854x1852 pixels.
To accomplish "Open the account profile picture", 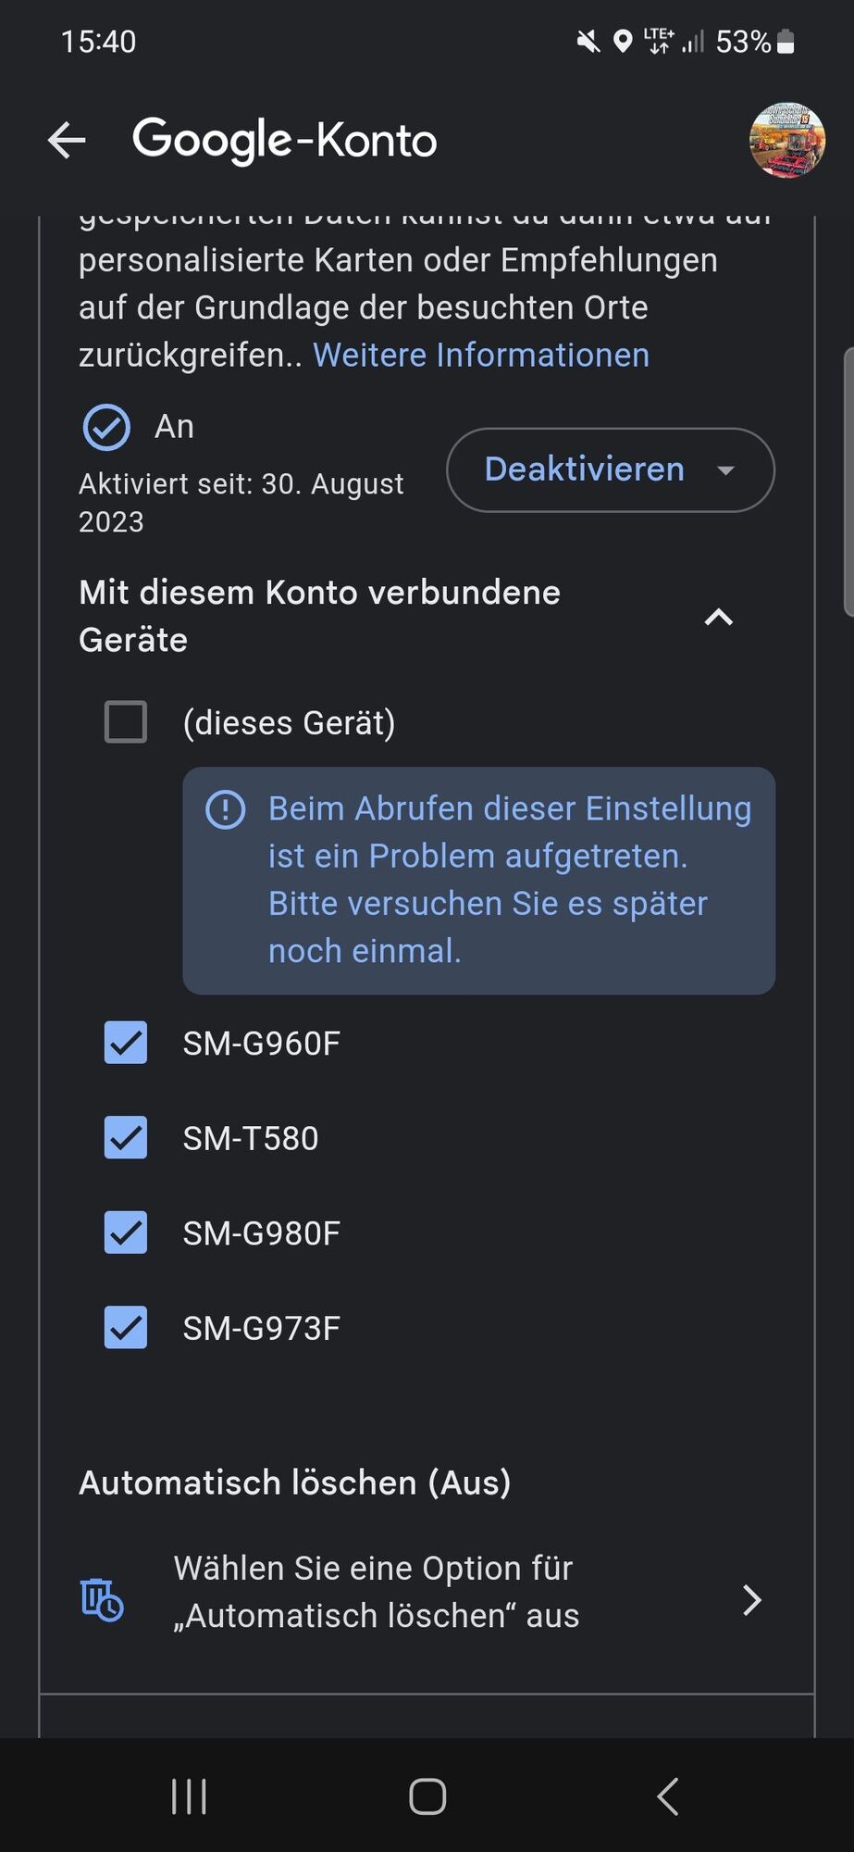I will click(786, 140).
